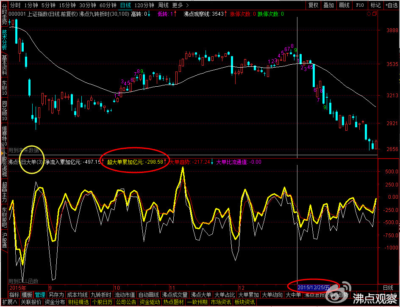Select the 15分钟 period tab
Image resolution: width=400 pixels, height=307 pixels.
(x=67, y=5)
